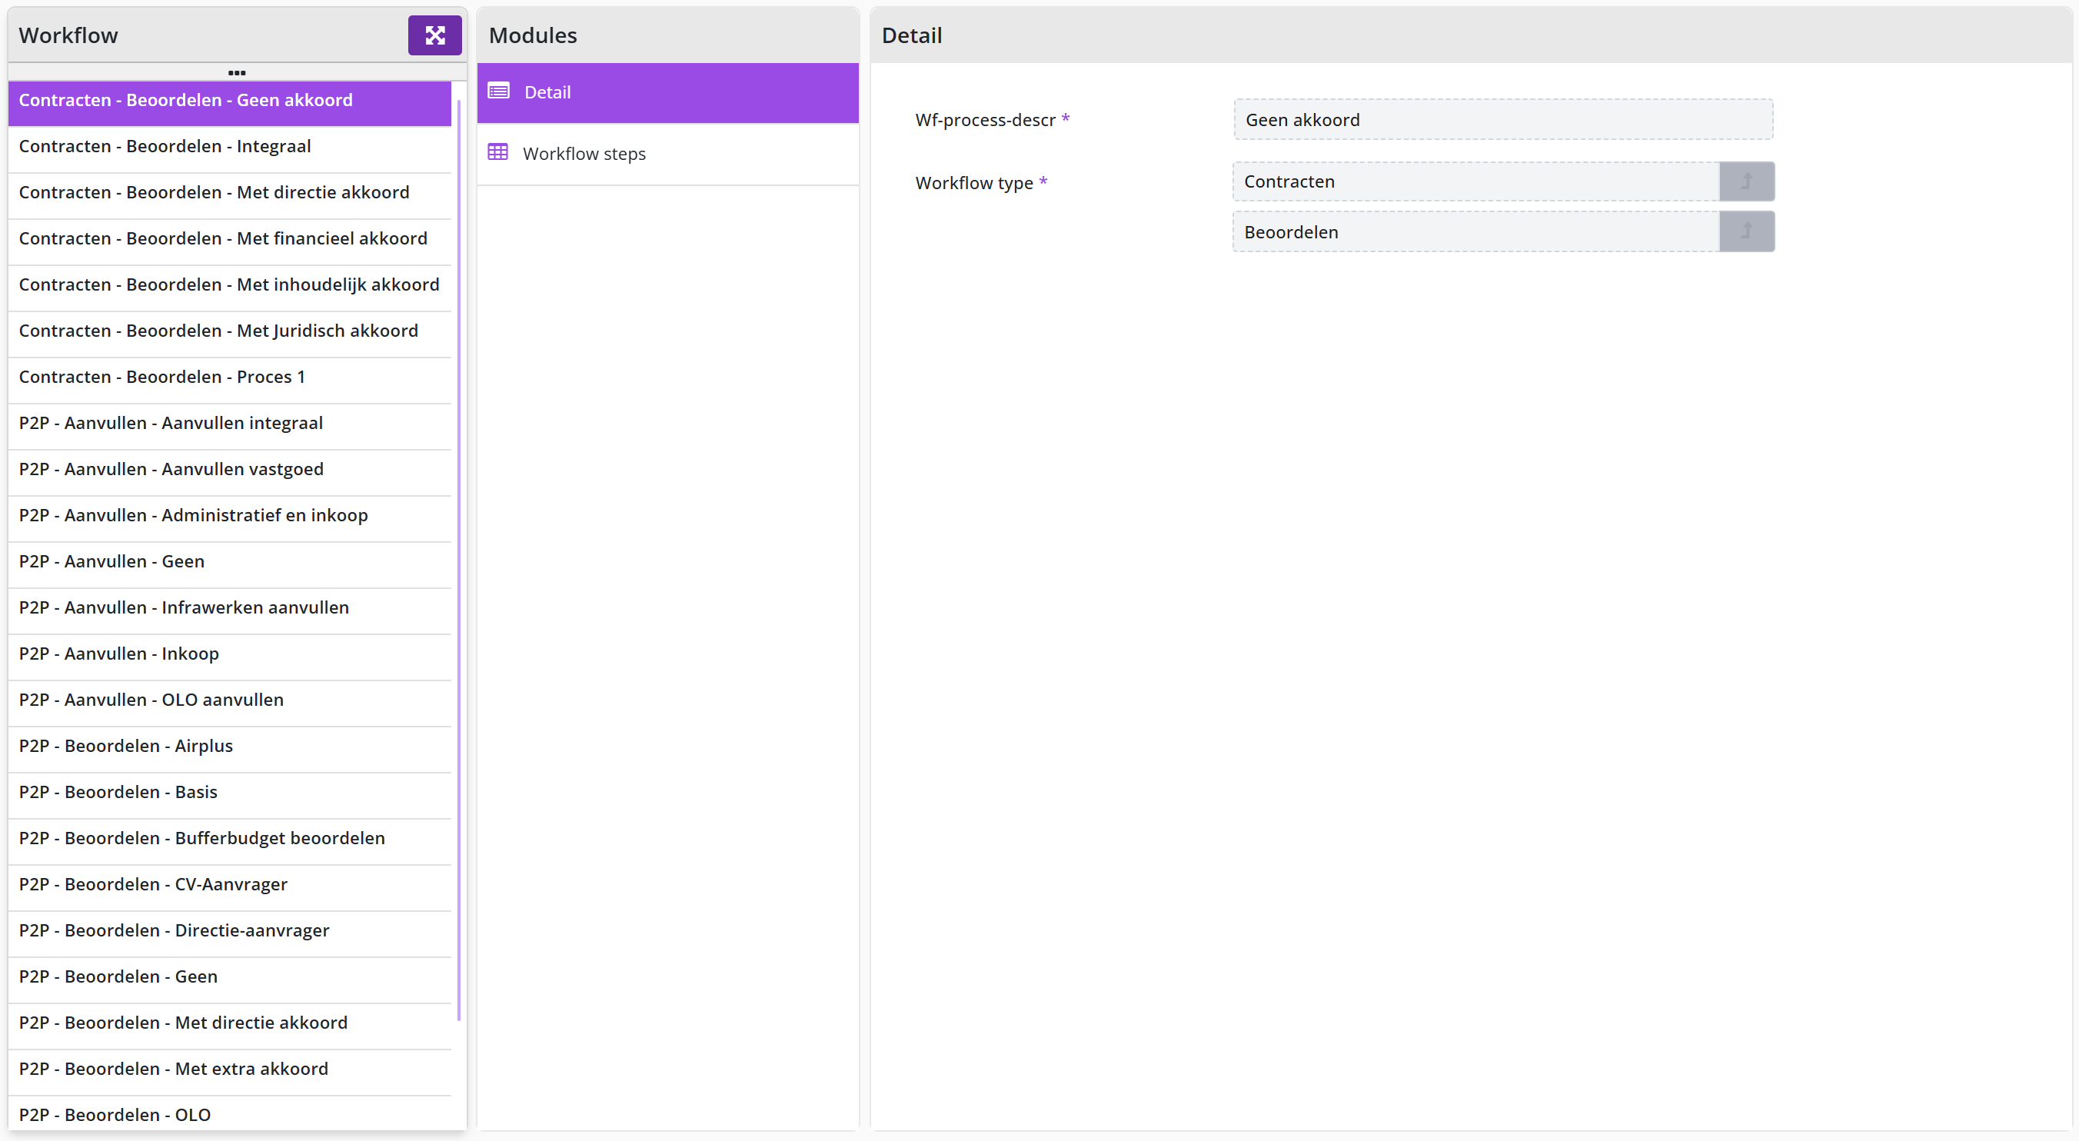Image resolution: width=2079 pixels, height=1141 pixels.
Task: Click the Workflow type Contracten field
Action: tap(1476, 181)
